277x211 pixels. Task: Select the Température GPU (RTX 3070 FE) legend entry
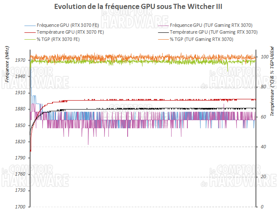[x=70, y=32]
